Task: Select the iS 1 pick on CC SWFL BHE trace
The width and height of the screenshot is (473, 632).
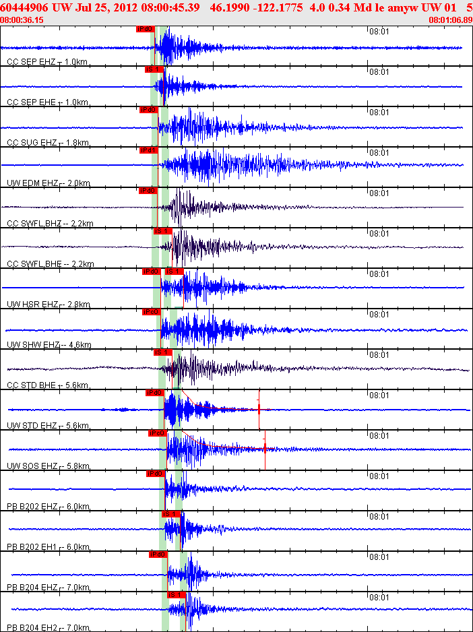Action: 163,231
